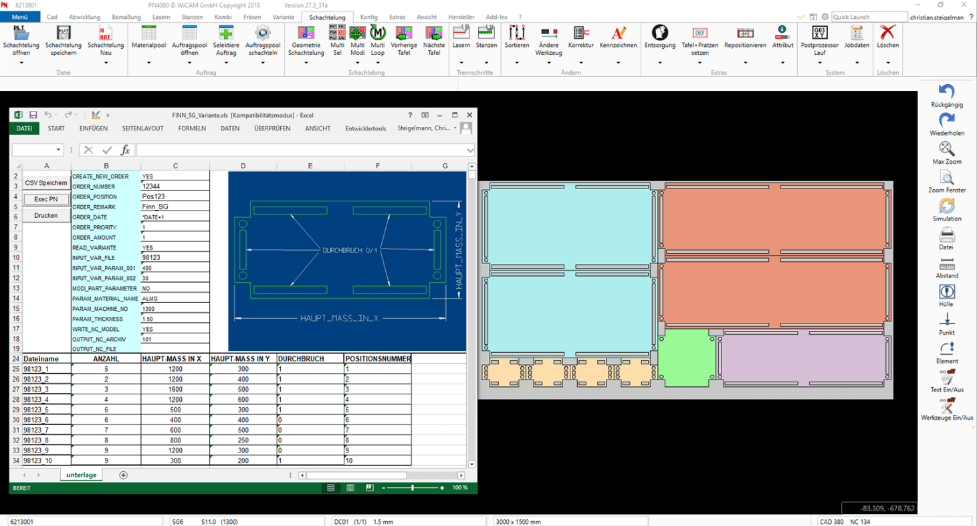
Task: Run the Postprozessor Lauf
Action: 820,32
